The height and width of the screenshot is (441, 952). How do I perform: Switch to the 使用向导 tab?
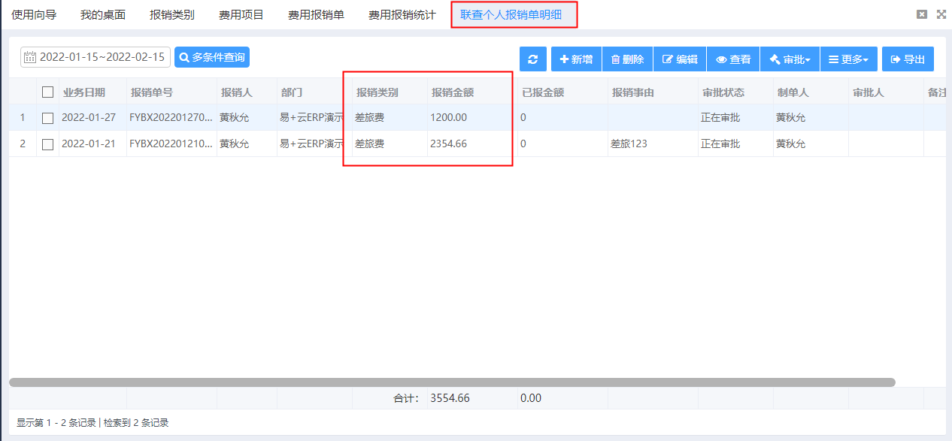(34, 14)
